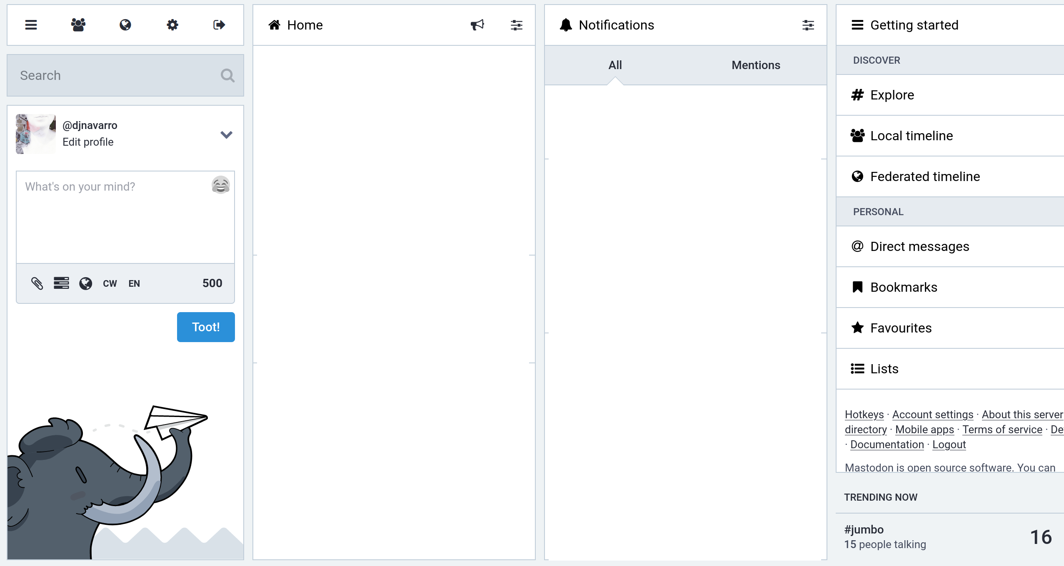Show announcements with megaphone icon

click(477, 25)
